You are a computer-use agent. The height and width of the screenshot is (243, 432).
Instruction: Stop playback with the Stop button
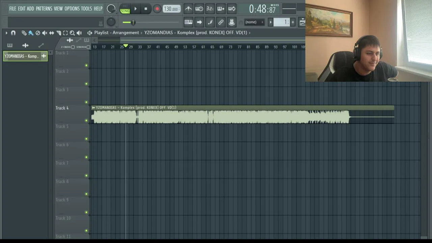146,9
